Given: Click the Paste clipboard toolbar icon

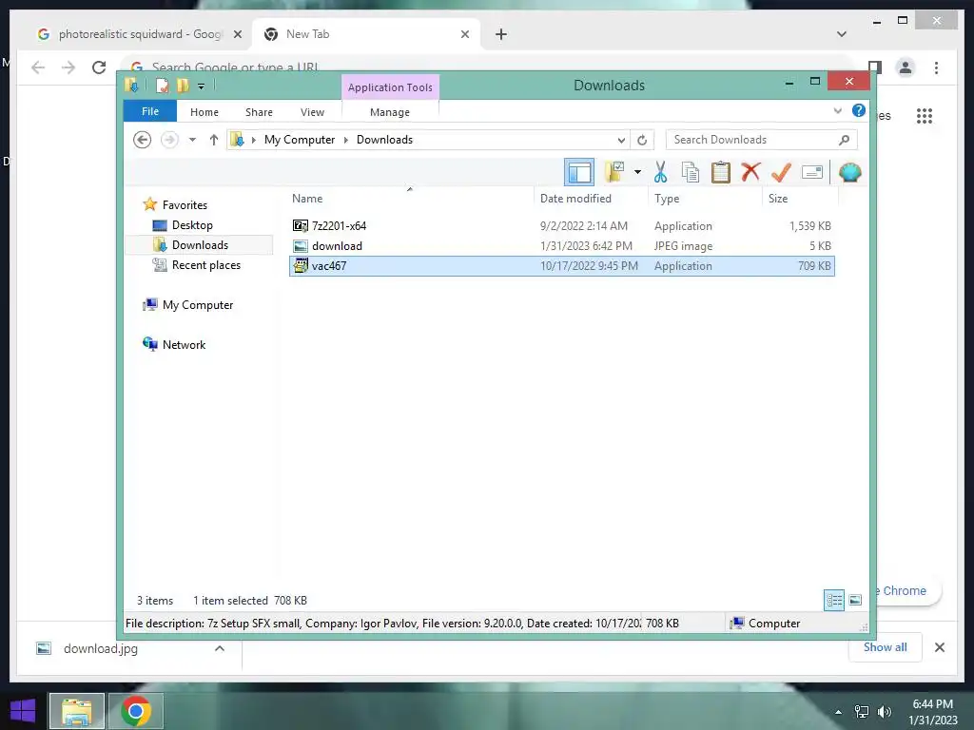Looking at the screenshot, I should click(x=721, y=173).
